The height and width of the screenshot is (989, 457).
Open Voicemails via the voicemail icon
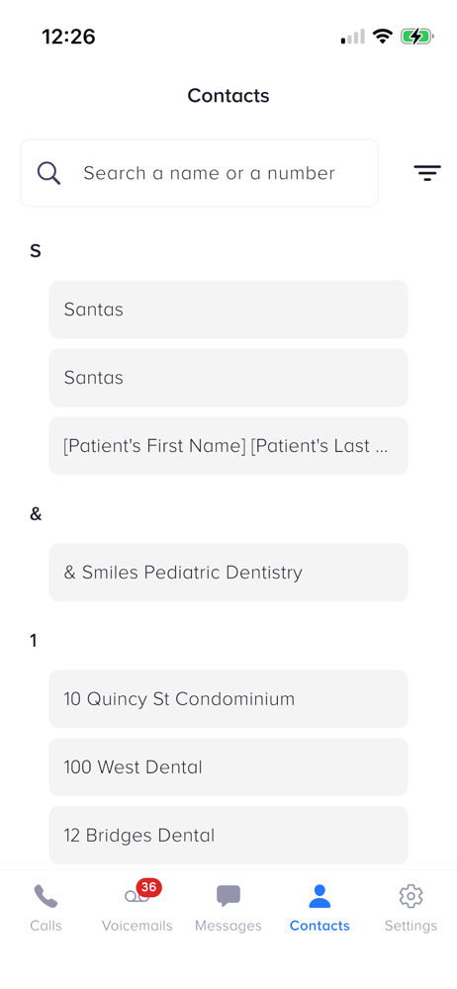point(137,896)
